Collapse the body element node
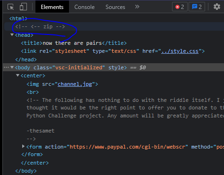Image resolution: width=224 pixels, height=175 pixels. tap(12, 67)
